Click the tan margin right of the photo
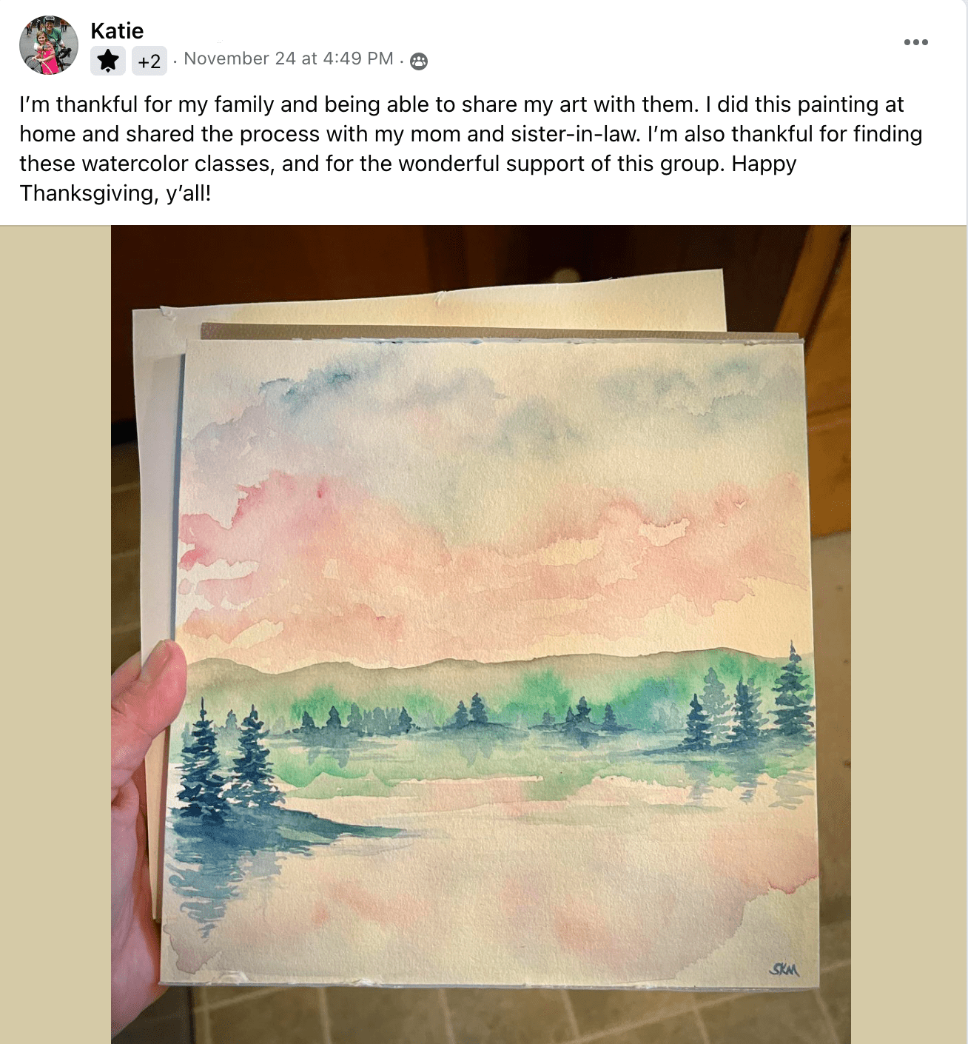 910,635
